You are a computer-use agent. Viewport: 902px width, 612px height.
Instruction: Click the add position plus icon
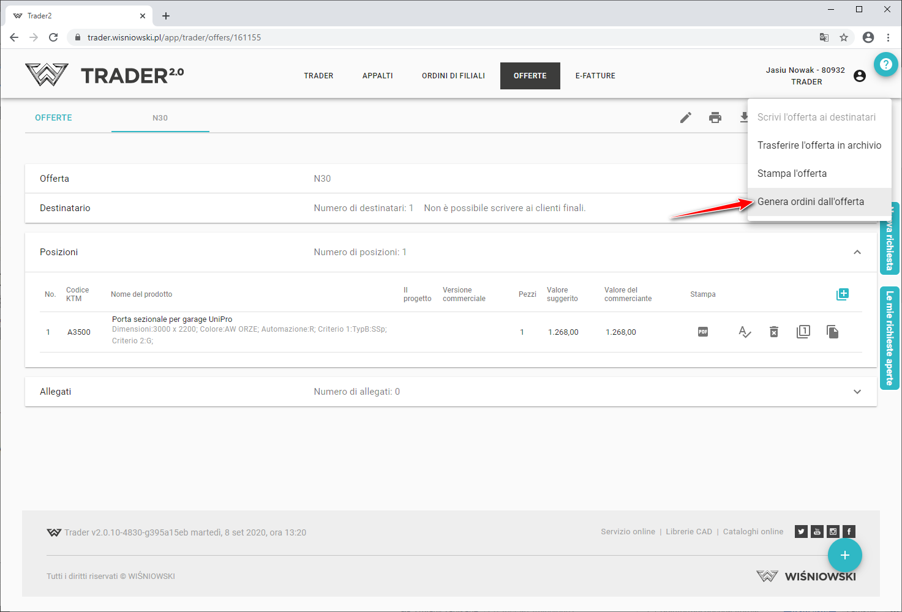point(842,294)
